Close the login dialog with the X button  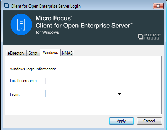[158, 6]
